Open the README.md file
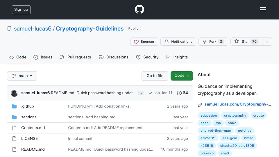The width and height of the screenshot is (279, 157). point(33,149)
